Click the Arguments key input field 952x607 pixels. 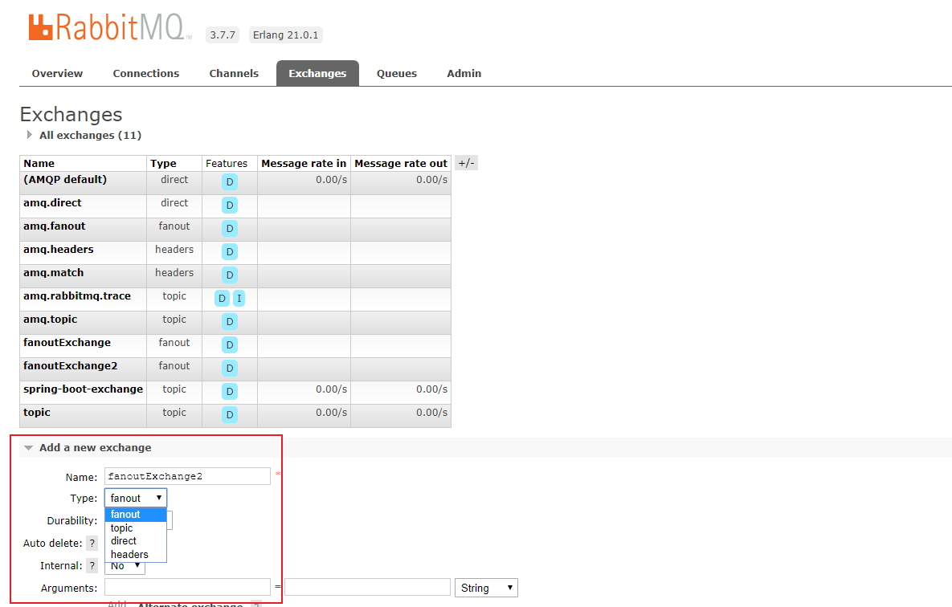pos(188,587)
